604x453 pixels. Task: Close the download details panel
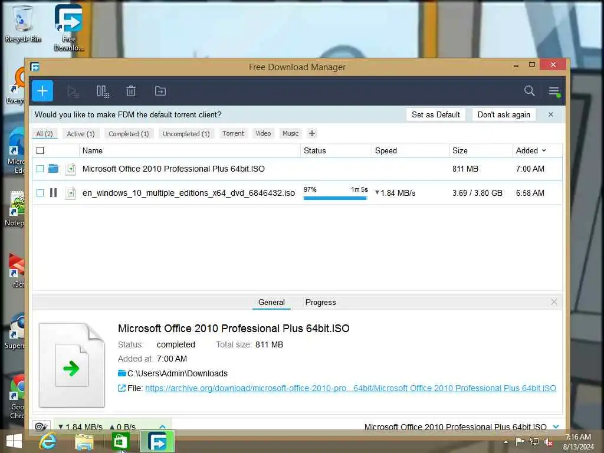pos(554,302)
